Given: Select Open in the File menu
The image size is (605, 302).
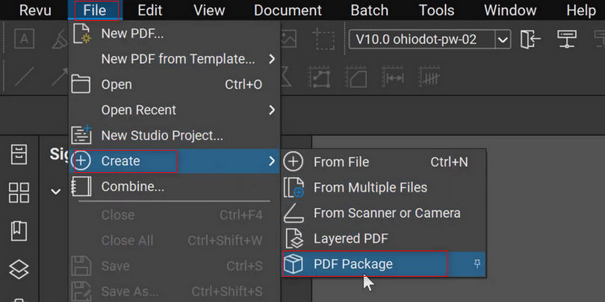Looking at the screenshot, I should coord(174,84).
